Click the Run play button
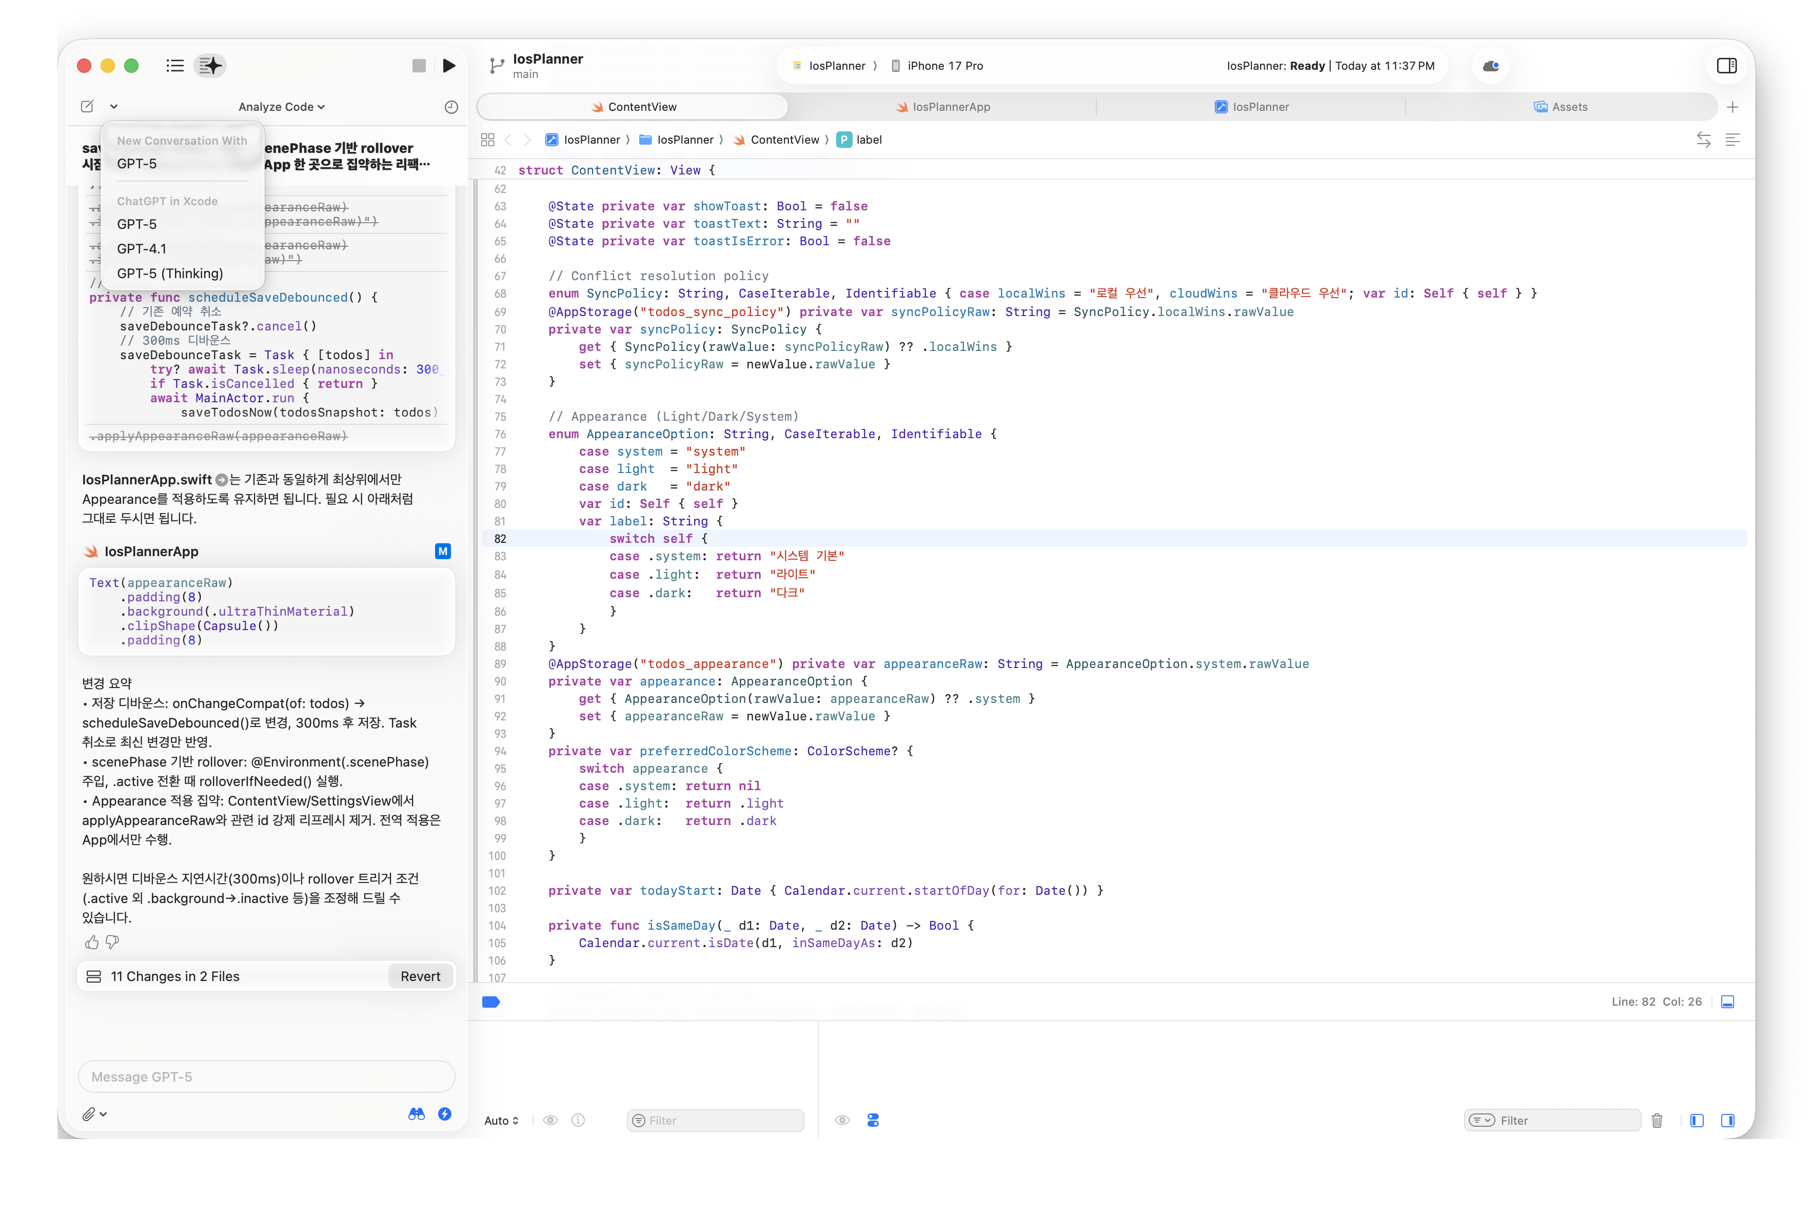This screenshot has width=1813, height=1215. [x=448, y=66]
